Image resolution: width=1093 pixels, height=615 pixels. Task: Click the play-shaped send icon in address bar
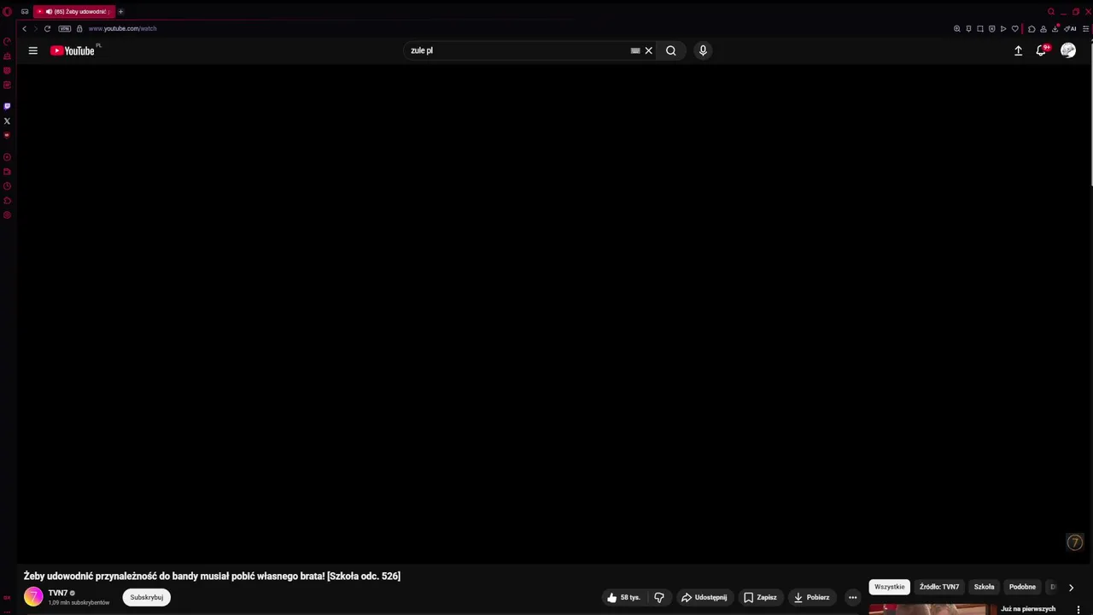pyautogui.click(x=1003, y=29)
